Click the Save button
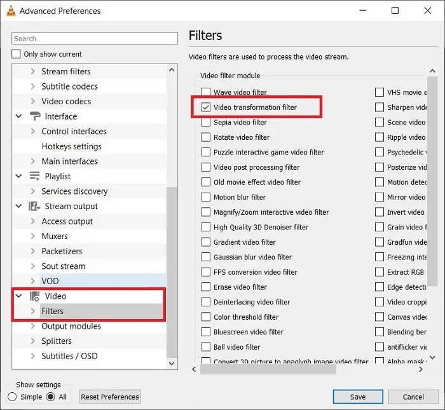This screenshot has height=410, width=445. (358, 397)
